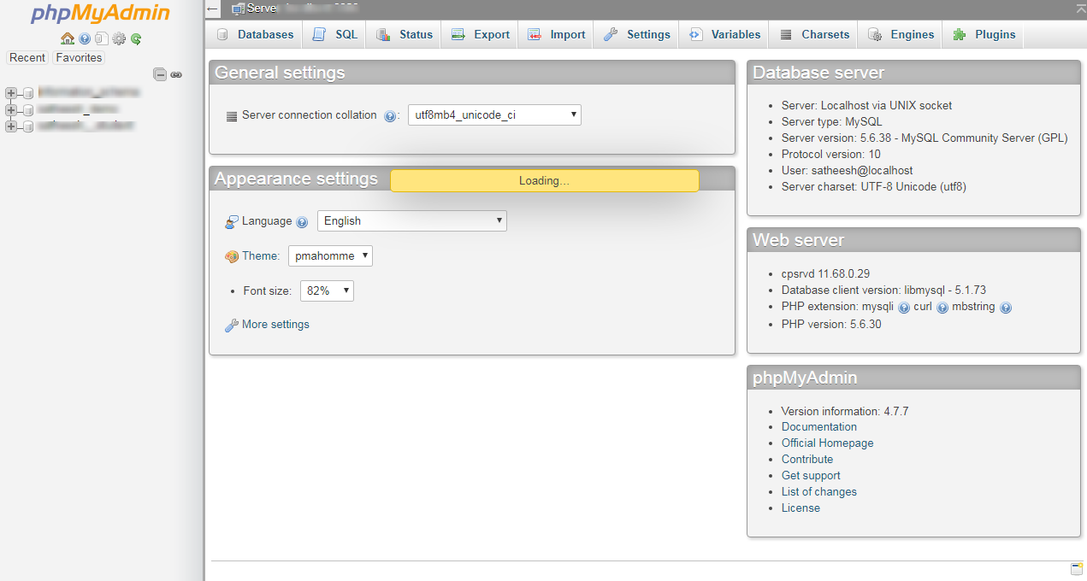This screenshot has height=581, width=1087.
Task: Show the Favorites tables list
Action: (x=79, y=57)
